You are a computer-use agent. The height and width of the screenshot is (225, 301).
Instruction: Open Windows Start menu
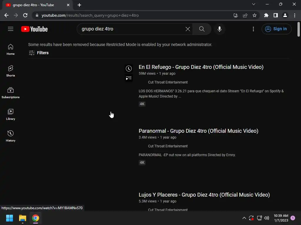pos(9,218)
